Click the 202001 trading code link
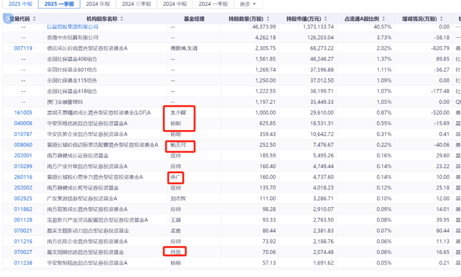461x277 pixels. coord(23,156)
